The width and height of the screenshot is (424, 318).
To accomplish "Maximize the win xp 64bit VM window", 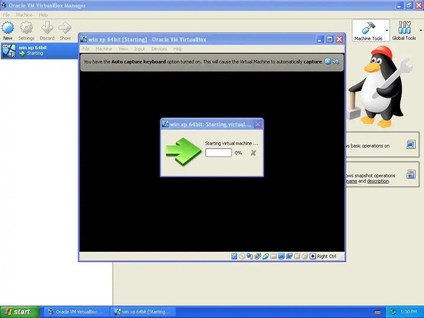I will pyautogui.click(x=330, y=39).
